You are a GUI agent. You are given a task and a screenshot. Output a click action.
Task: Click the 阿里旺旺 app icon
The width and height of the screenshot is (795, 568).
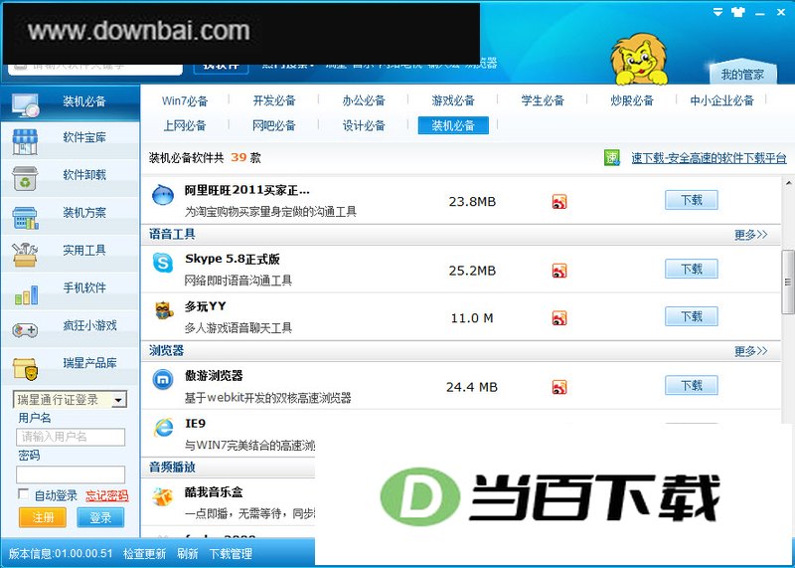tap(163, 194)
